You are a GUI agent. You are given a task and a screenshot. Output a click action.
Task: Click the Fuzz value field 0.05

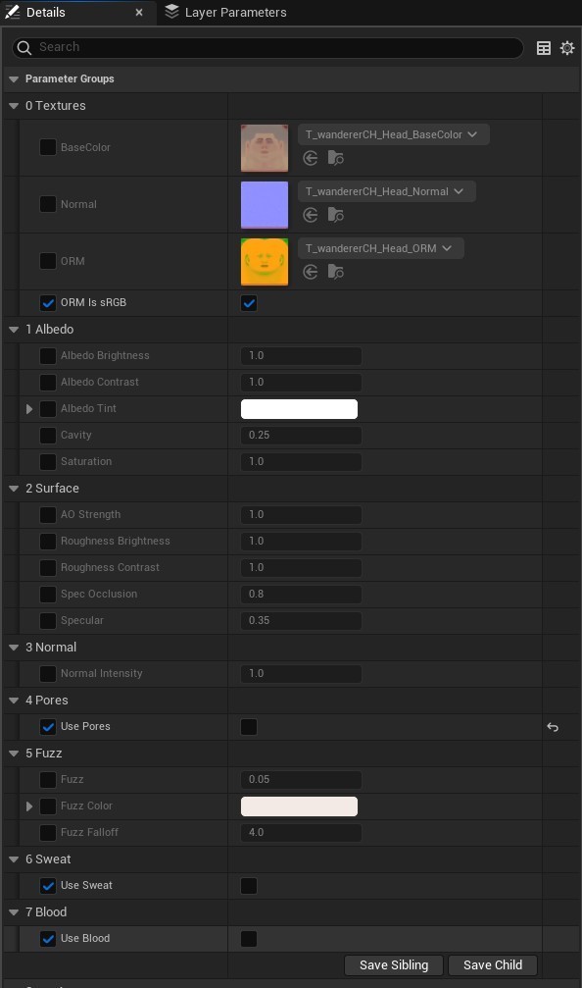click(x=301, y=779)
